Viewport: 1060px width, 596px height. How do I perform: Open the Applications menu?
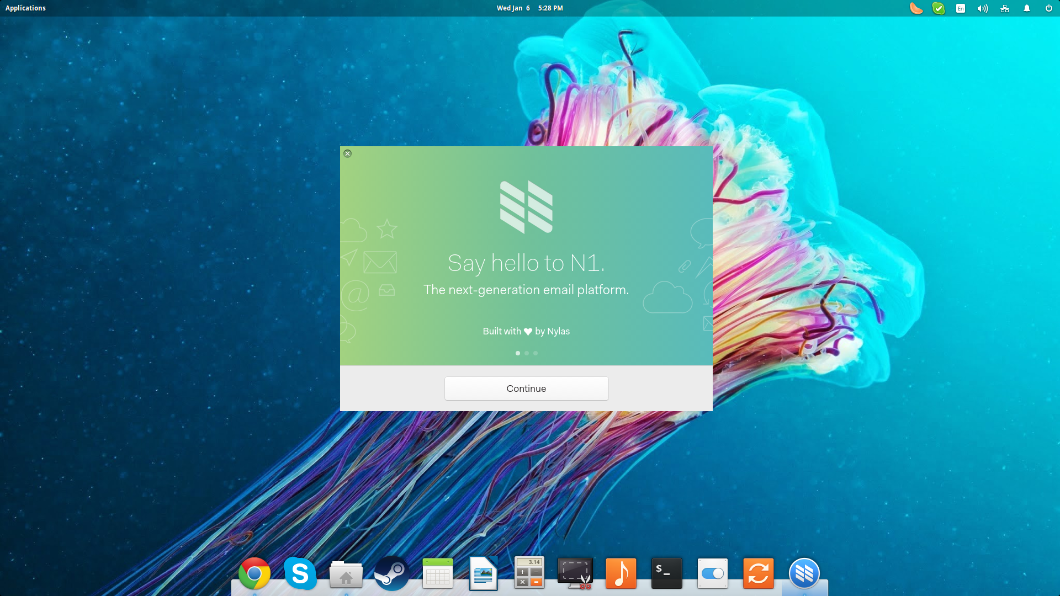click(x=25, y=8)
